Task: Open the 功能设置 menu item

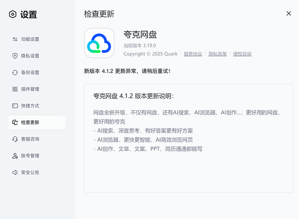Action: [x=37, y=39]
